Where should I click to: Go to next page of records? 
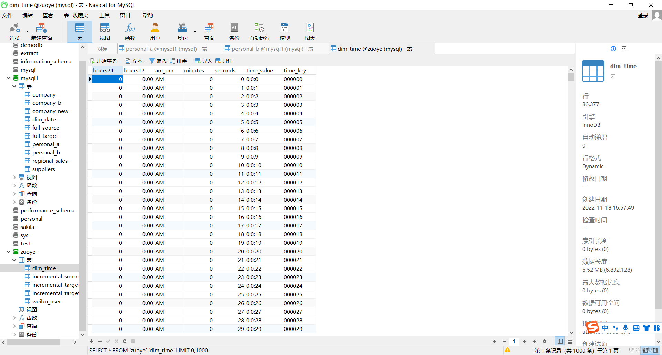click(524, 341)
